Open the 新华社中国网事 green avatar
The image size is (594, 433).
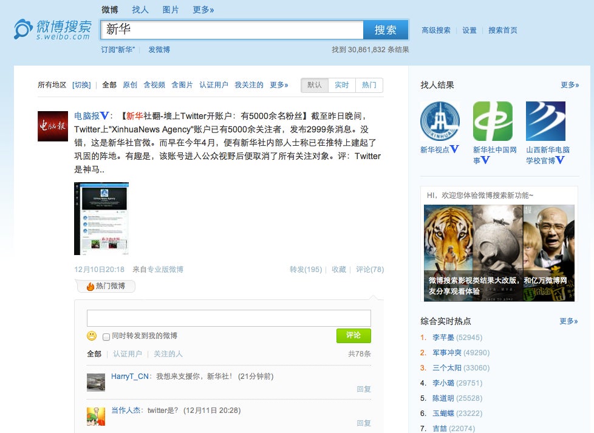coord(493,121)
